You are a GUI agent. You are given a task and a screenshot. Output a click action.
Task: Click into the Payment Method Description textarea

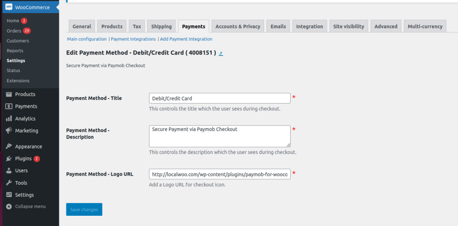coord(220,136)
